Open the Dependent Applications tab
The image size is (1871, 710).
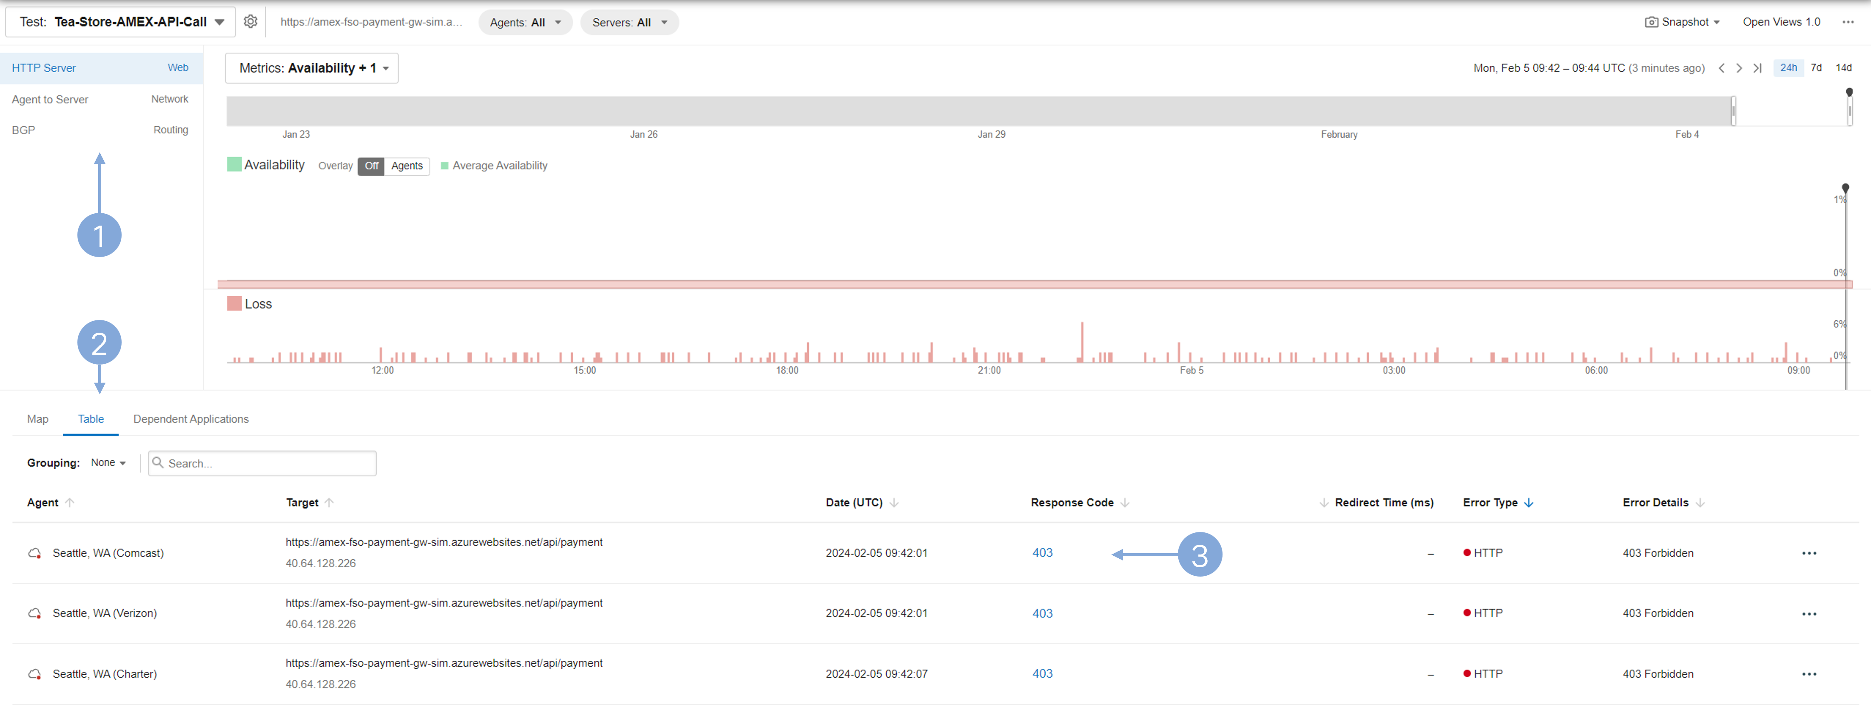(x=191, y=420)
